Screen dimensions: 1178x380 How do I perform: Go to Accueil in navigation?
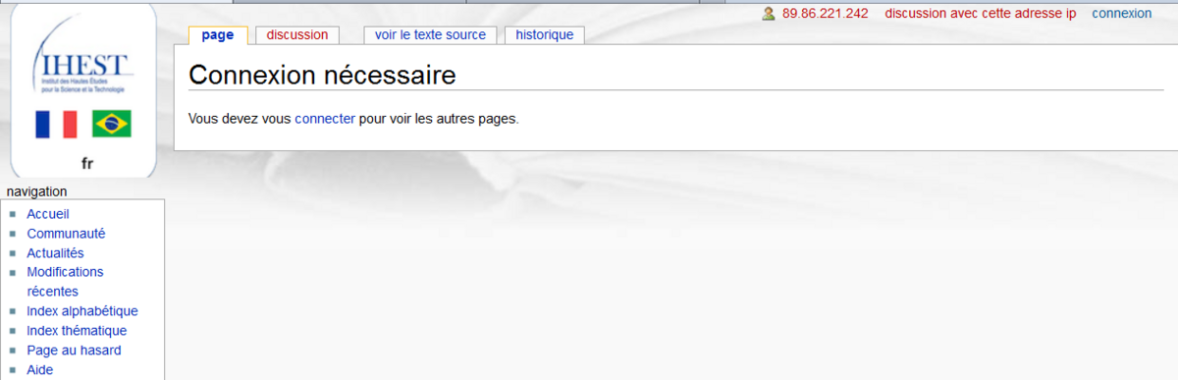[48, 214]
